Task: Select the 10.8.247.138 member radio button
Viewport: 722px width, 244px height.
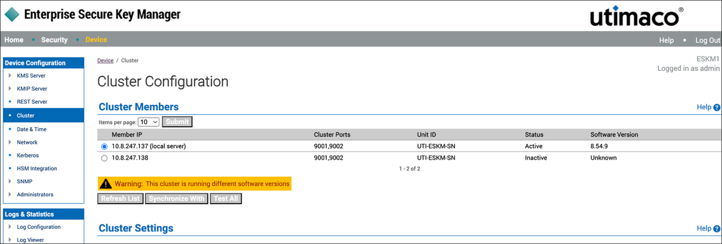Action: tap(104, 158)
